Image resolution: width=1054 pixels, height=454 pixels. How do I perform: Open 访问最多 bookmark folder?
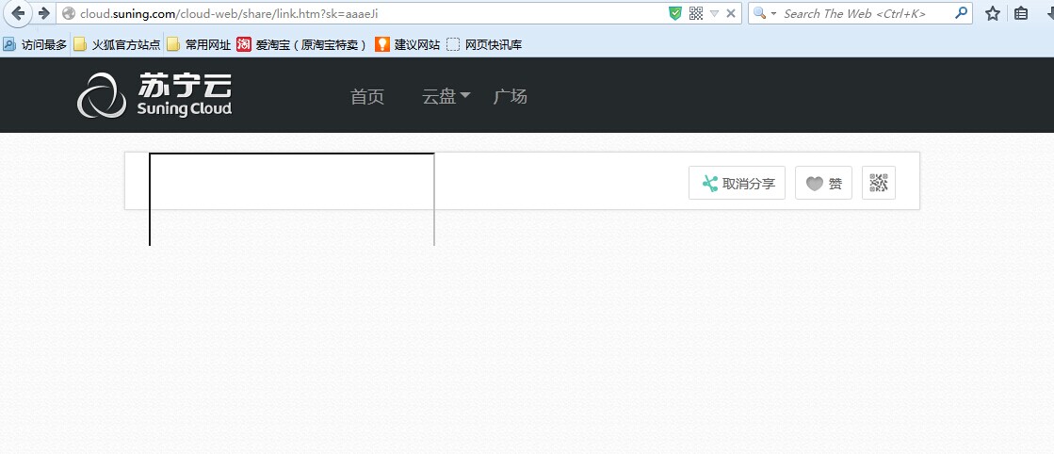click(x=35, y=45)
